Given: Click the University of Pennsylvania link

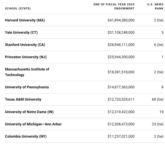Looking at the screenshot, I should click(x=27, y=87).
